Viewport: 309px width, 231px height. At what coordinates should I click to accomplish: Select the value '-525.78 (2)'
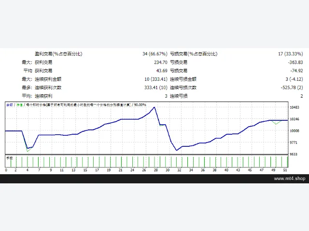coord(292,88)
